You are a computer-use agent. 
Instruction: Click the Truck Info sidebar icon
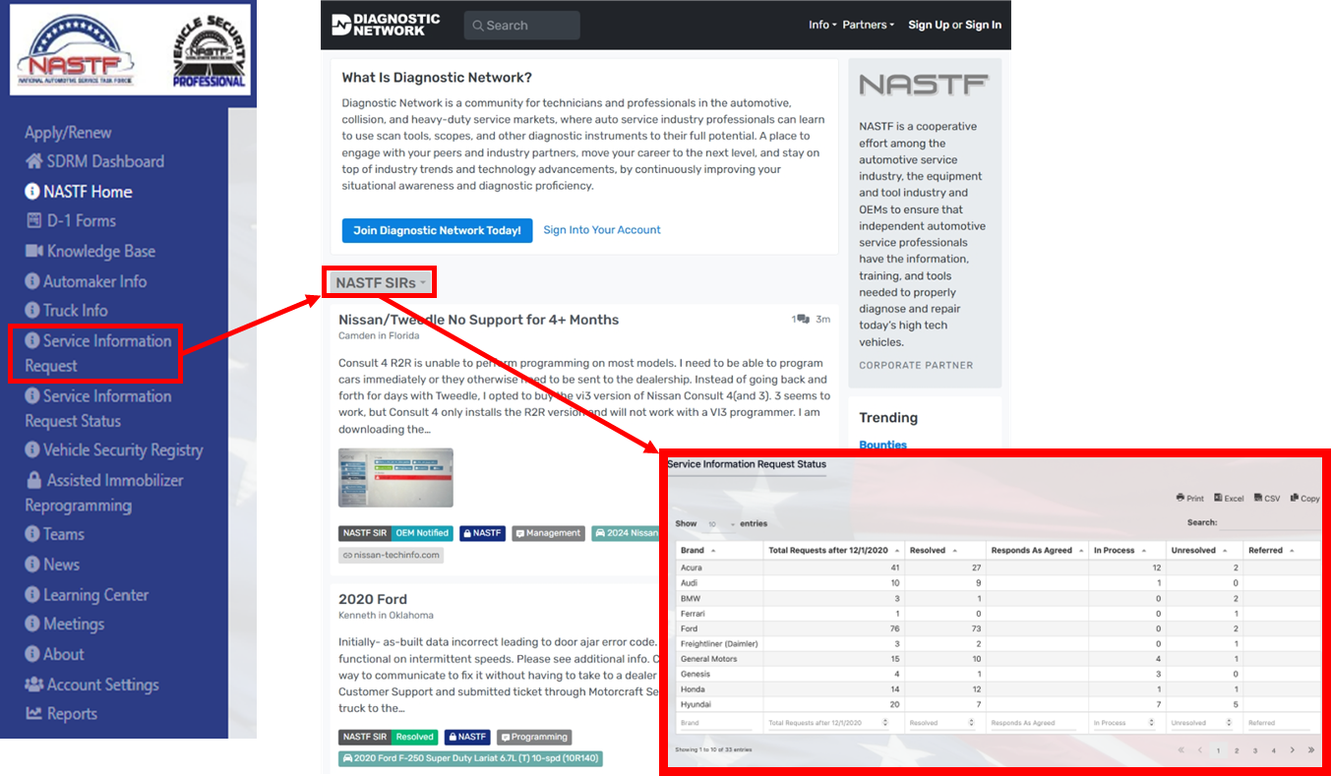[32, 311]
